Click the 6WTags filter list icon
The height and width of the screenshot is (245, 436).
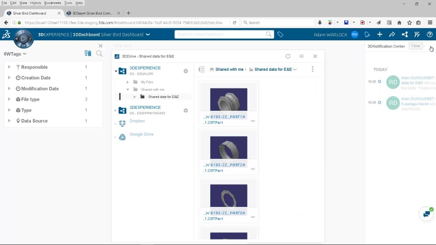click(88, 54)
